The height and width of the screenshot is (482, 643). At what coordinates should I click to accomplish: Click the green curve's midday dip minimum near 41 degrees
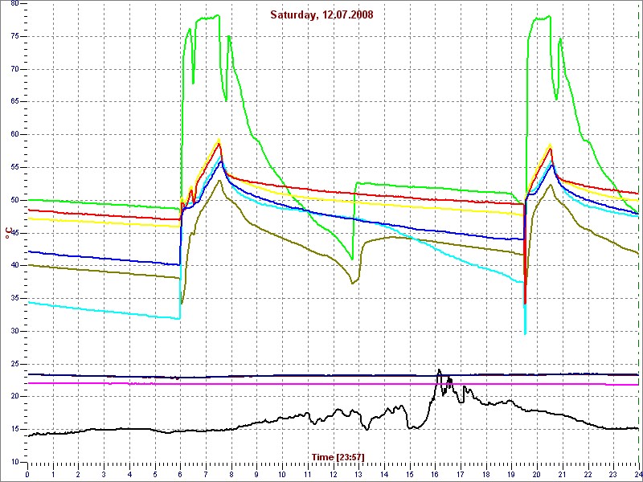352,259
